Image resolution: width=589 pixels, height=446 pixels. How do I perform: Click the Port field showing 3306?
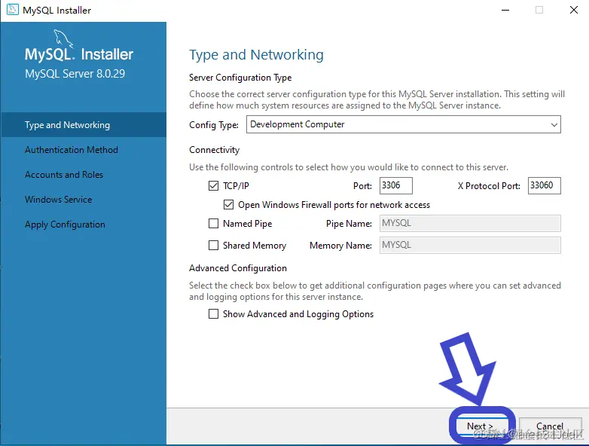[396, 185]
